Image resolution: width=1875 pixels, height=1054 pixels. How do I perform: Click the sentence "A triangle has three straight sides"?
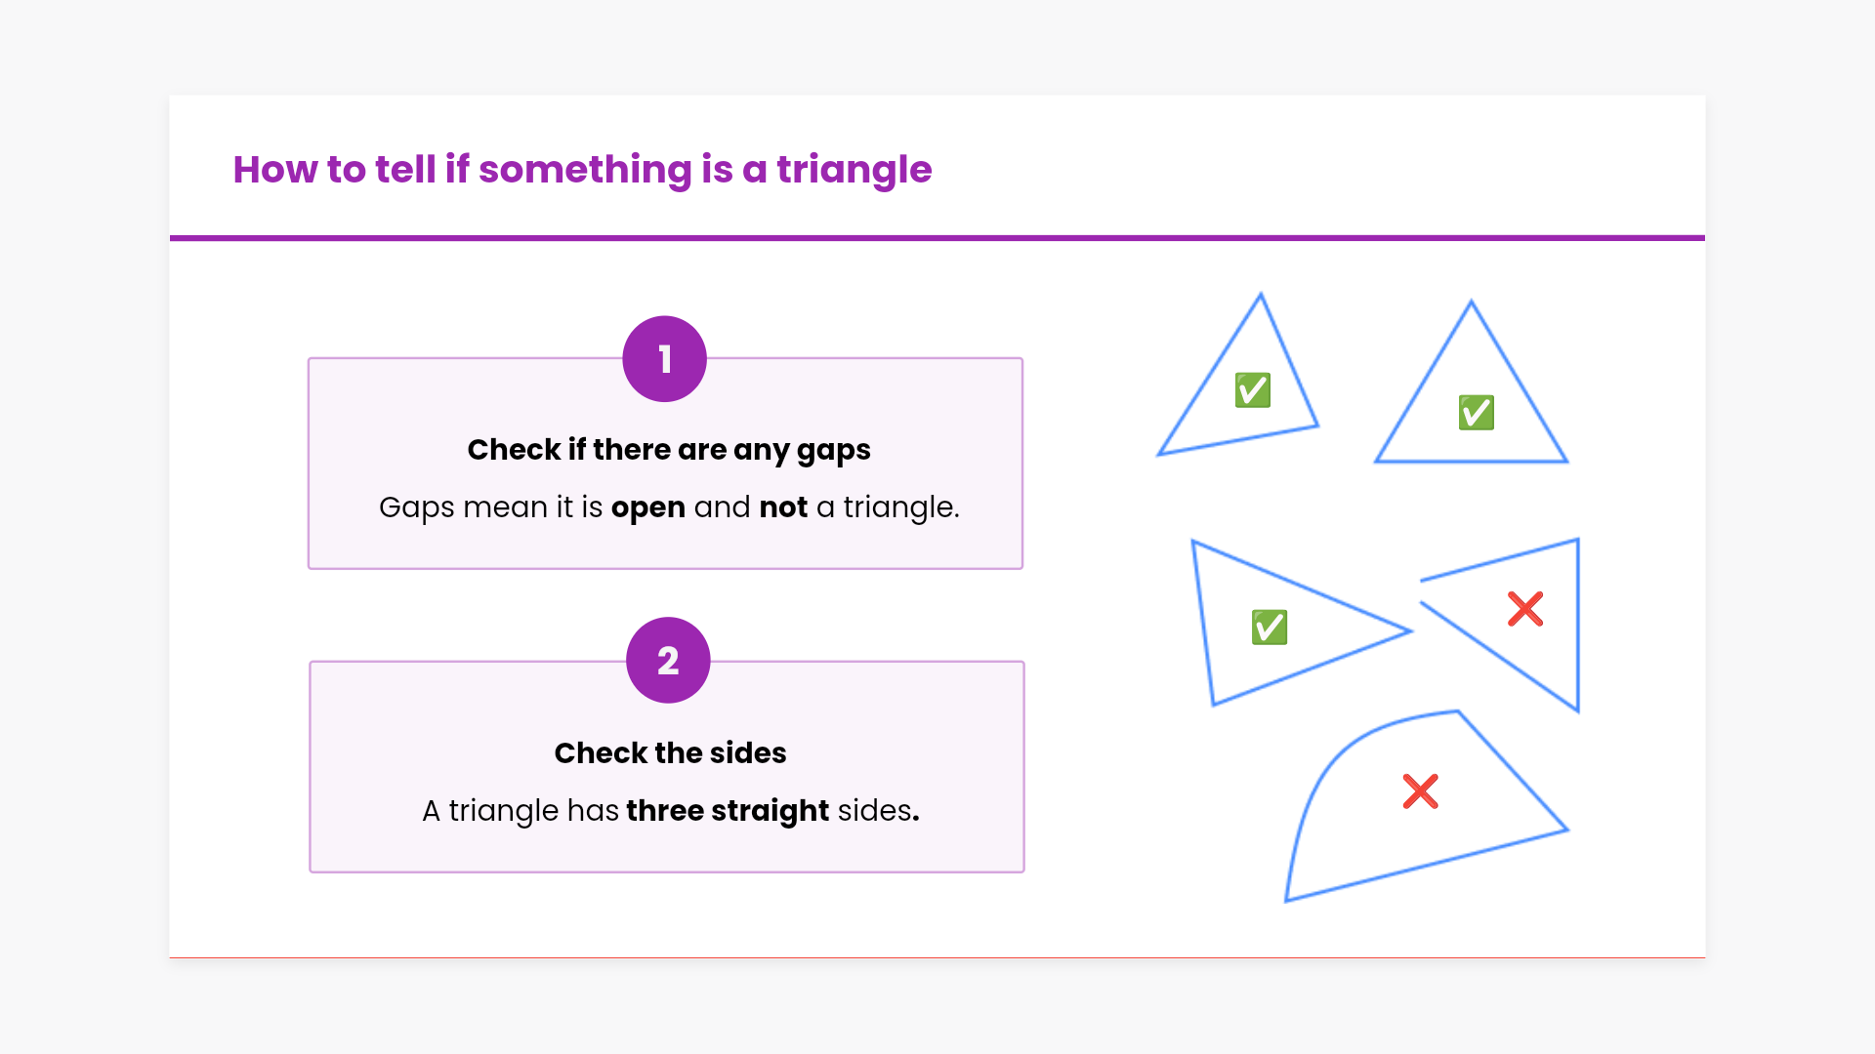[670, 811]
